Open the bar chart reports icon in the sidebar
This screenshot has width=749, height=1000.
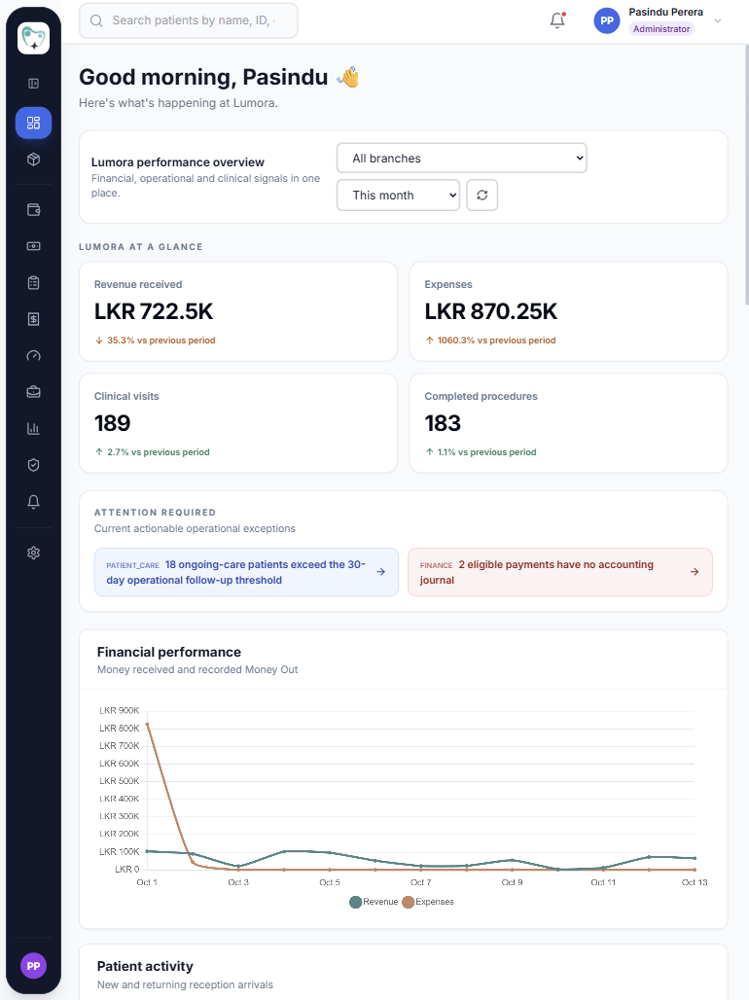[33, 429]
